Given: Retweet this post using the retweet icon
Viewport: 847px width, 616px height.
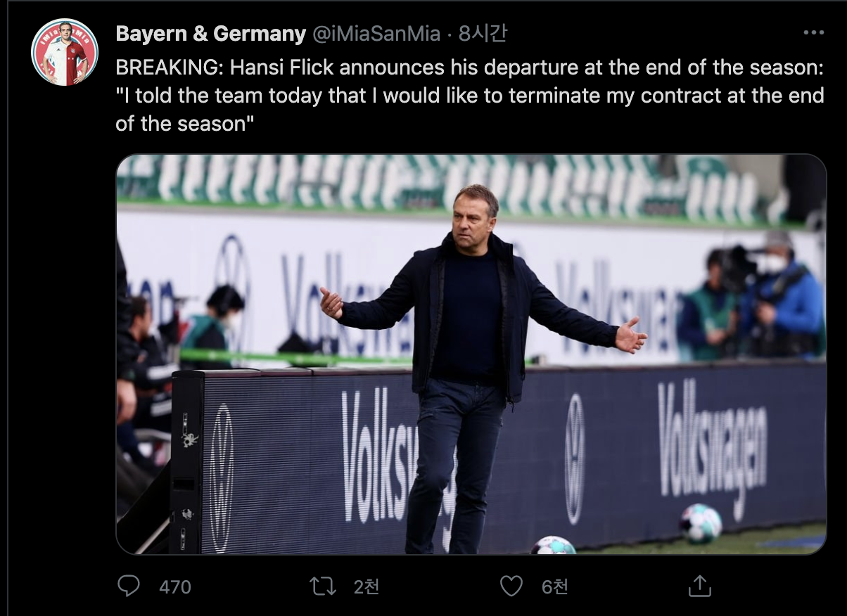Looking at the screenshot, I should point(323,586).
